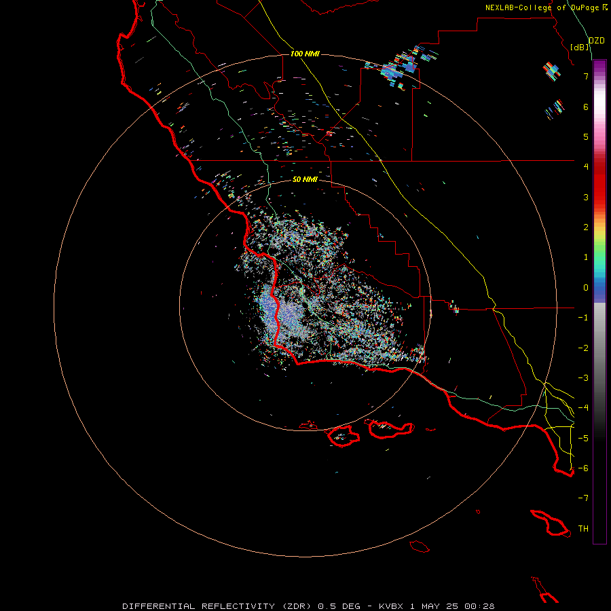
Task: Select the -2 dB scale label
Action: coord(583,348)
